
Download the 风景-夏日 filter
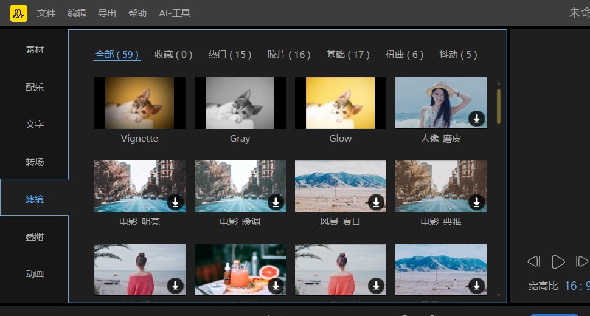point(377,202)
